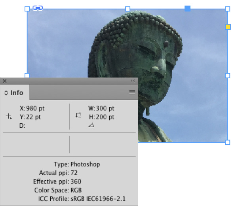Click the yellow live corners square
Screen dimensions: 232x206
coord(228,27)
